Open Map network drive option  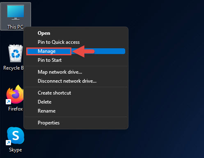(x=76, y=72)
